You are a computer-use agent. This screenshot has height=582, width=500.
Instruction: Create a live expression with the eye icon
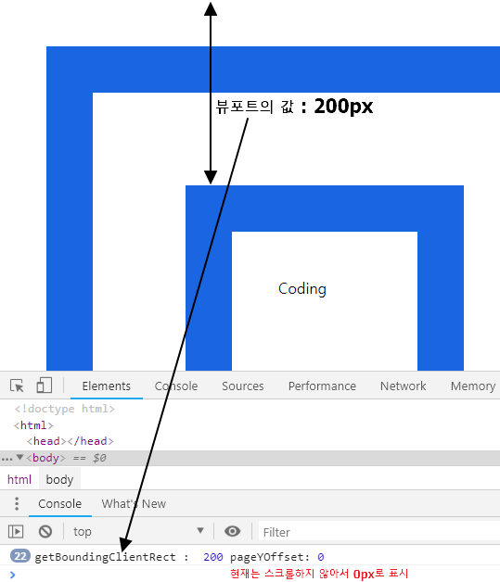click(x=233, y=532)
